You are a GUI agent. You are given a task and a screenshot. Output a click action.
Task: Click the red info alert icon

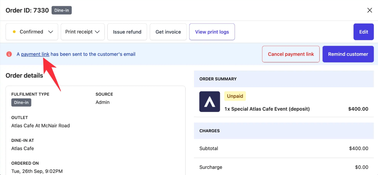9,54
